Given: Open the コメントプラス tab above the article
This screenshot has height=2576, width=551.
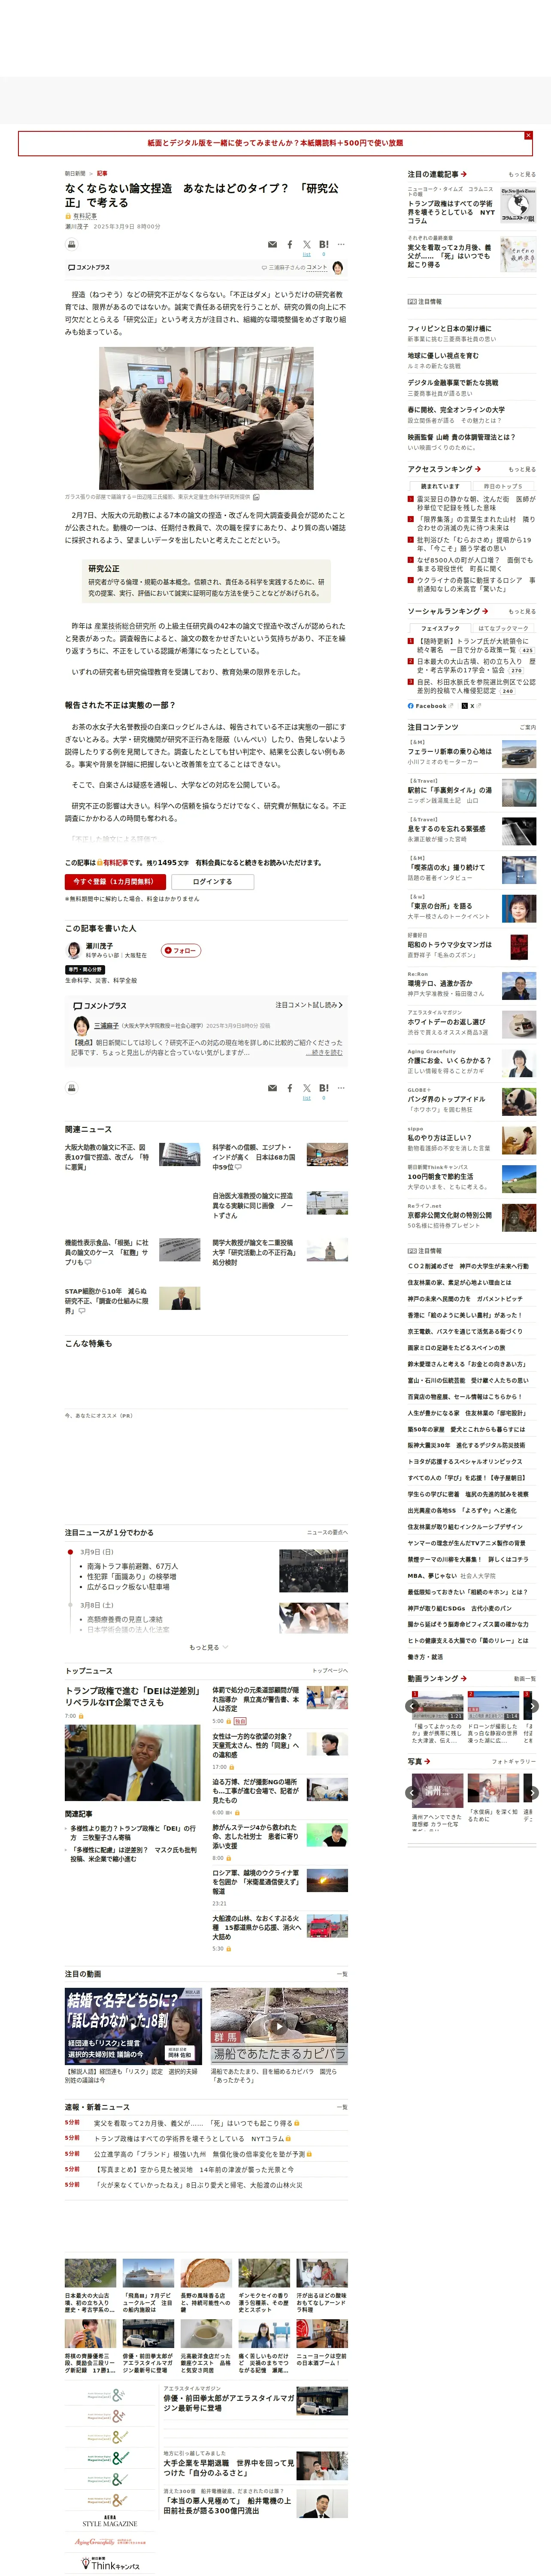Looking at the screenshot, I should [89, 268].
